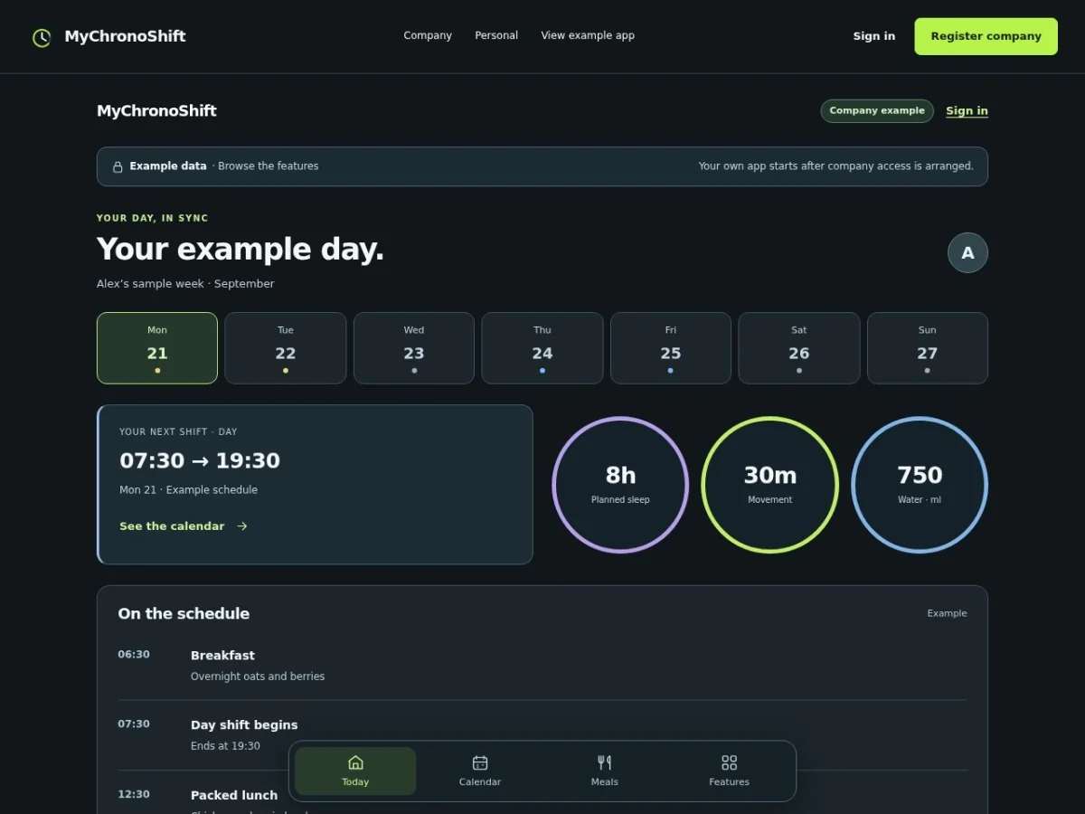This screenshot has height=814, width=1085.
Task: Click the MyChronoShift header brand name
Action: pos(125,36)
